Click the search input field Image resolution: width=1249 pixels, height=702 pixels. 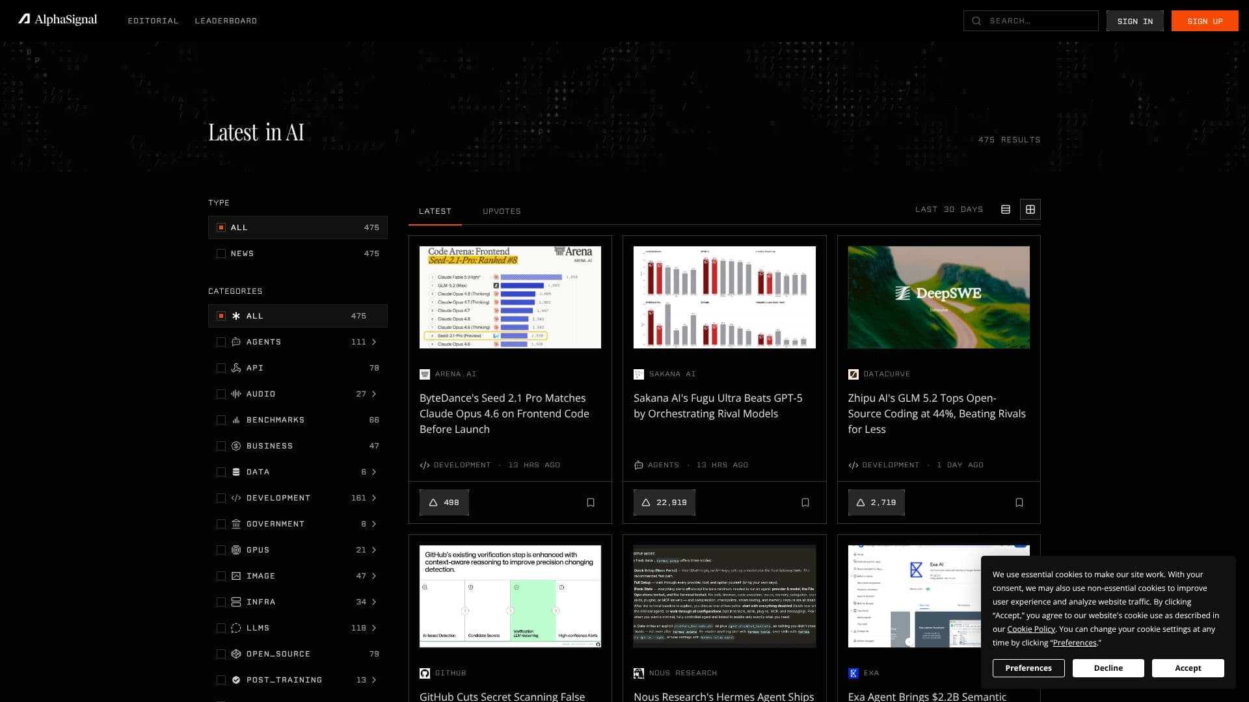pyautogui.click(x=1030, y=21)
